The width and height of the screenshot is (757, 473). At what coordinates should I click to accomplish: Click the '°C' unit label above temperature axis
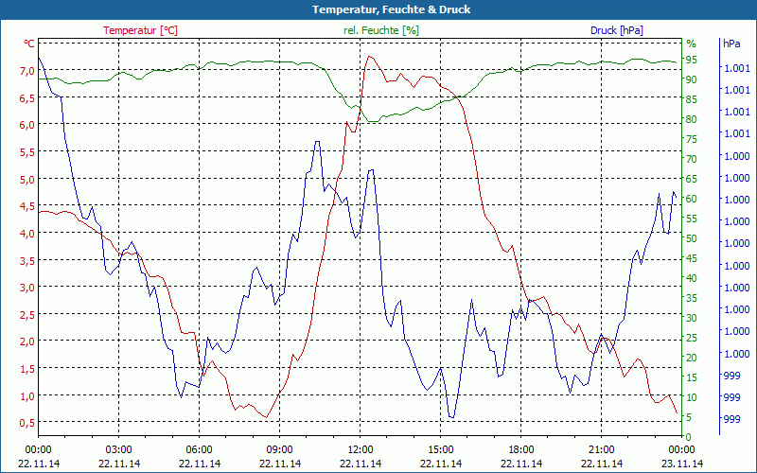29,44
